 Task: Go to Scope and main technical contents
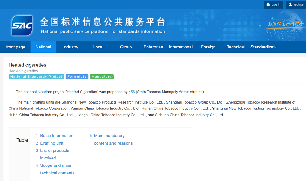click(57, 169)
